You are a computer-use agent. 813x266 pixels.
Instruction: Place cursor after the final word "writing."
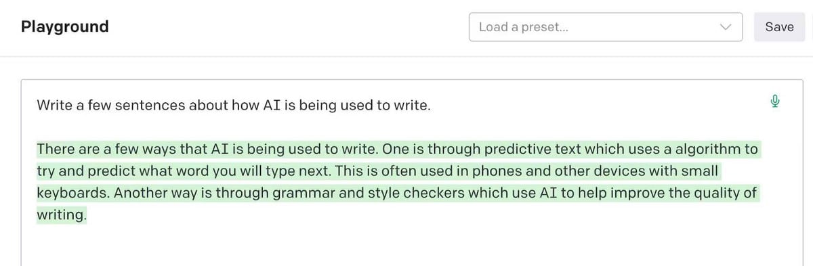click(x=88, y=215)
